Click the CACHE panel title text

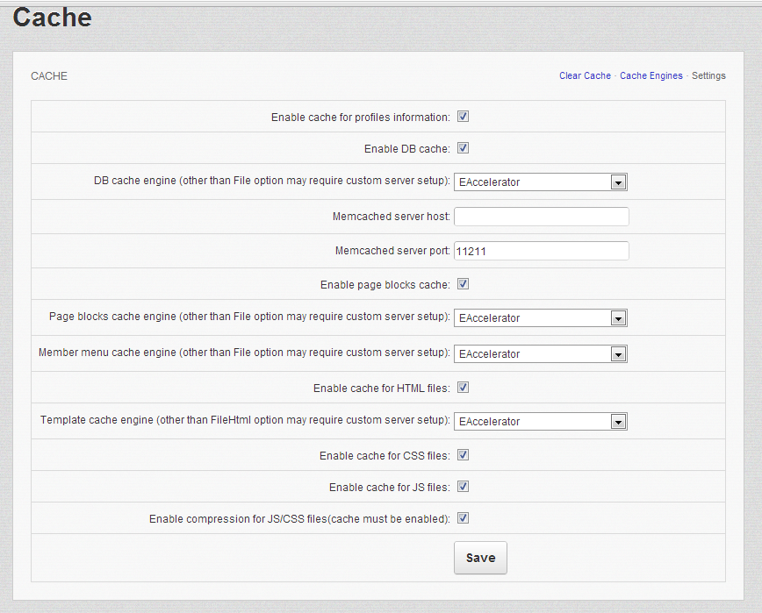click(x=49, y=76)
